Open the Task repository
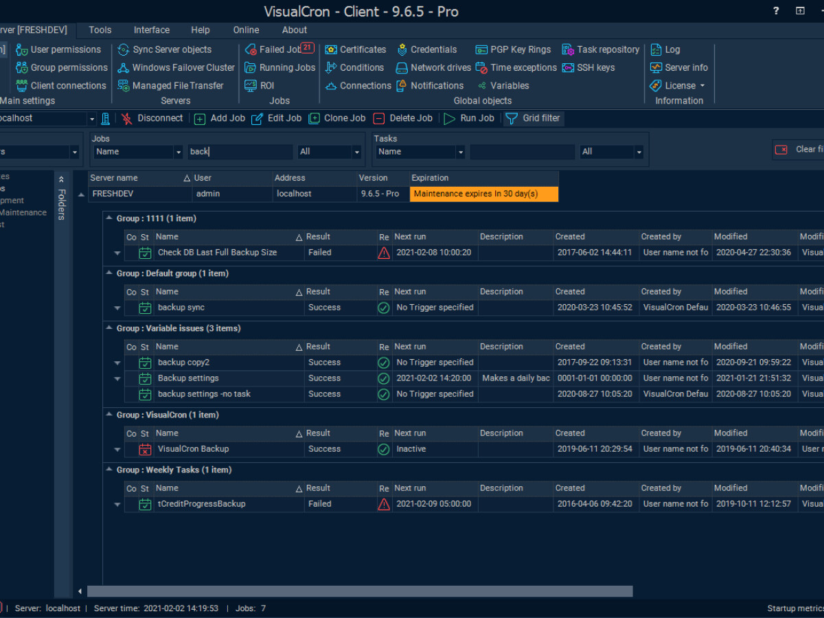Viewport: 824px width, 618px height. [x=601, y=49]
